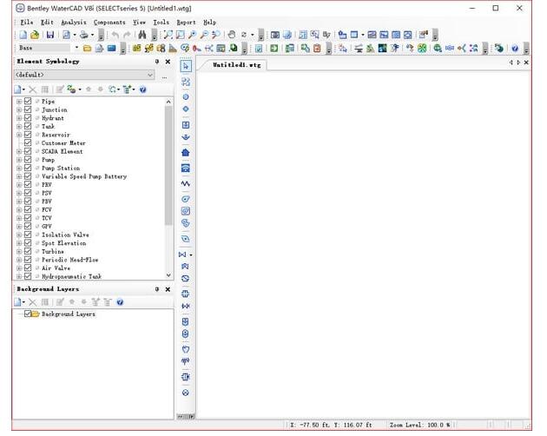The image size is (547, 436).
Task: Select the Untitled1.wtg drawing tab
Action: [236, 65]
